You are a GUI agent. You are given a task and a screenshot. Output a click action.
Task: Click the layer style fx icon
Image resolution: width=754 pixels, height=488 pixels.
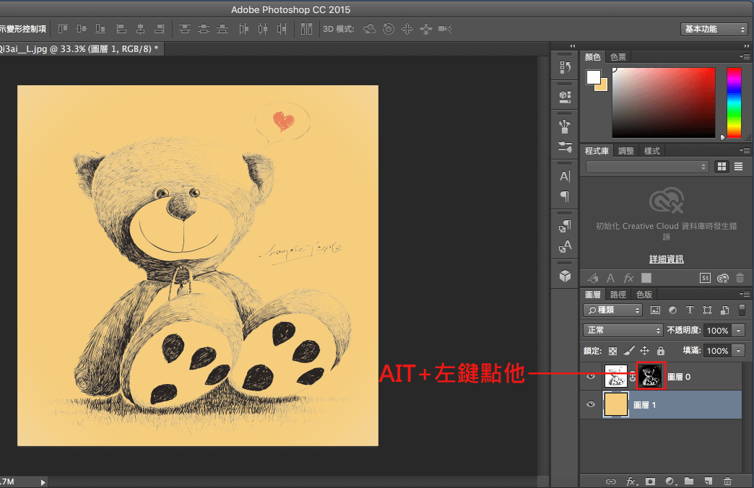[x=630, y=481]
